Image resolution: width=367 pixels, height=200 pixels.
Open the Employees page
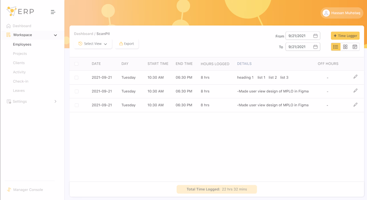pos(22,44)
